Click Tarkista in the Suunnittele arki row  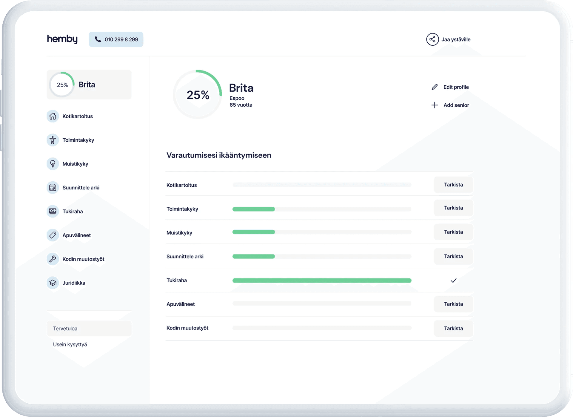(453, 256)
